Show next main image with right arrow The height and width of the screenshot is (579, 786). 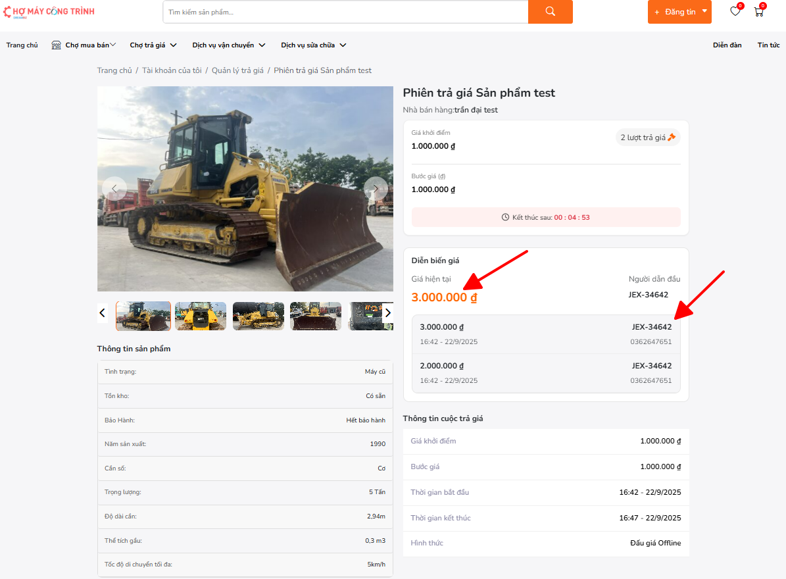(x=376, y=189)
